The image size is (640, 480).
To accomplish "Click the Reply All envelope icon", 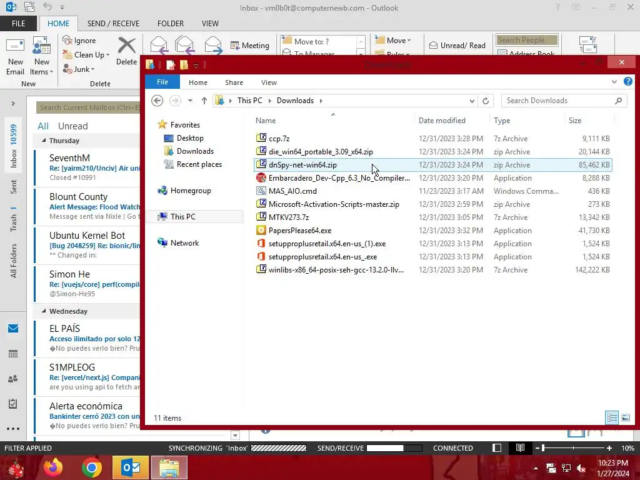I will [184, 45].
